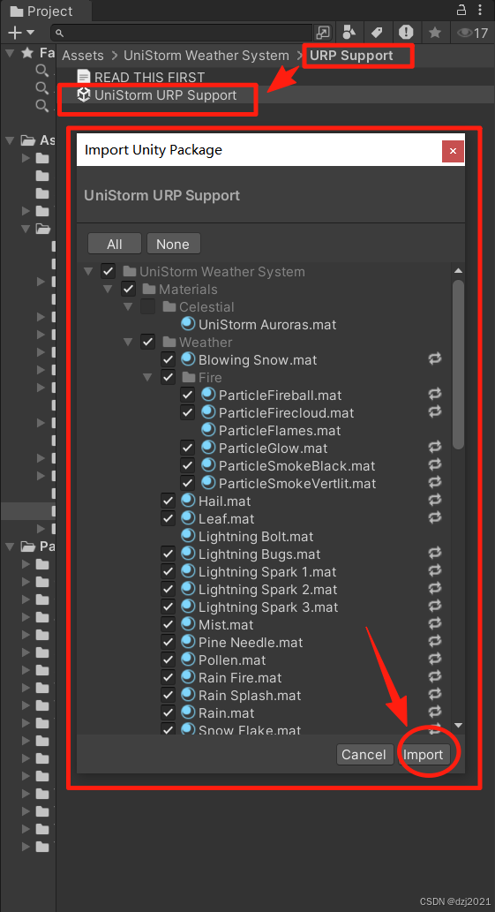The image size is (495, 912).
Task: Collapse the Weather folder
Action: click(128, 342)
